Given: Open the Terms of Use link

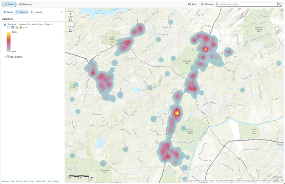Looking at the screenshot, I should click(21, 181).
